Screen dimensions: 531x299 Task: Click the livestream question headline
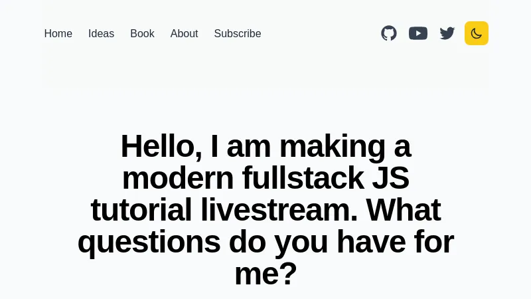tap(265, 209)
